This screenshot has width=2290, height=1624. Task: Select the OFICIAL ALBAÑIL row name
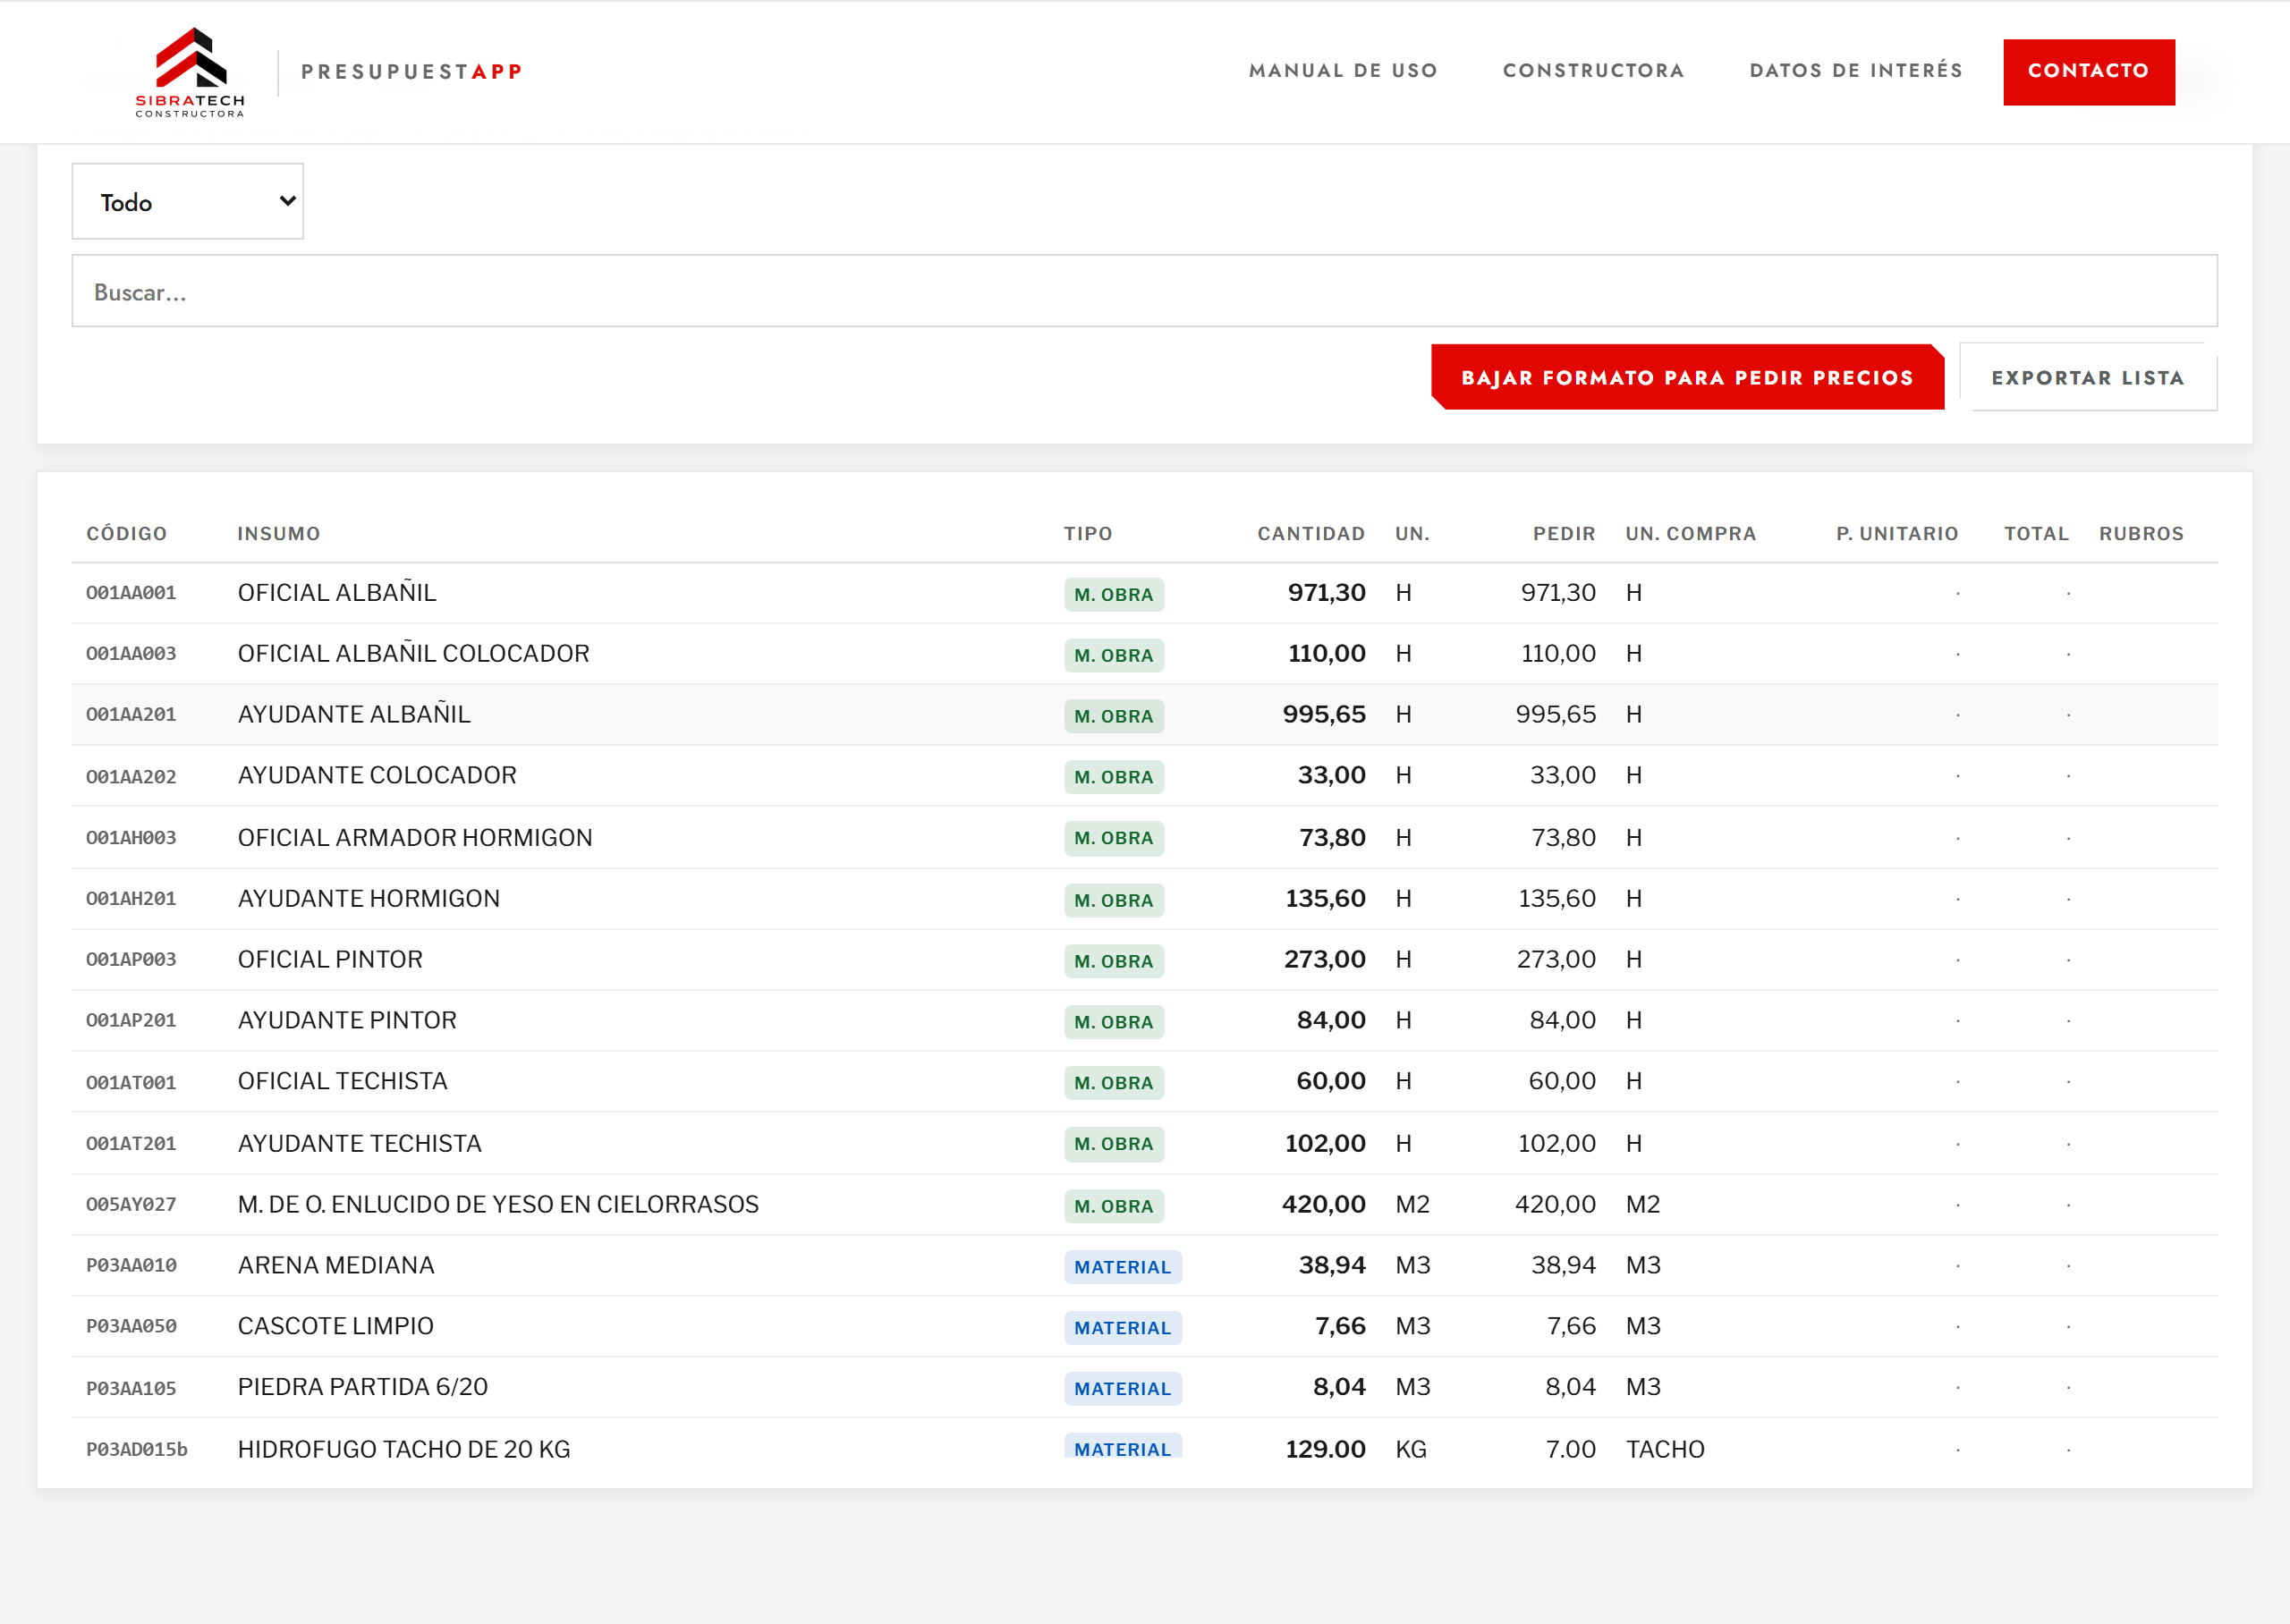click(x=337, y=593)
